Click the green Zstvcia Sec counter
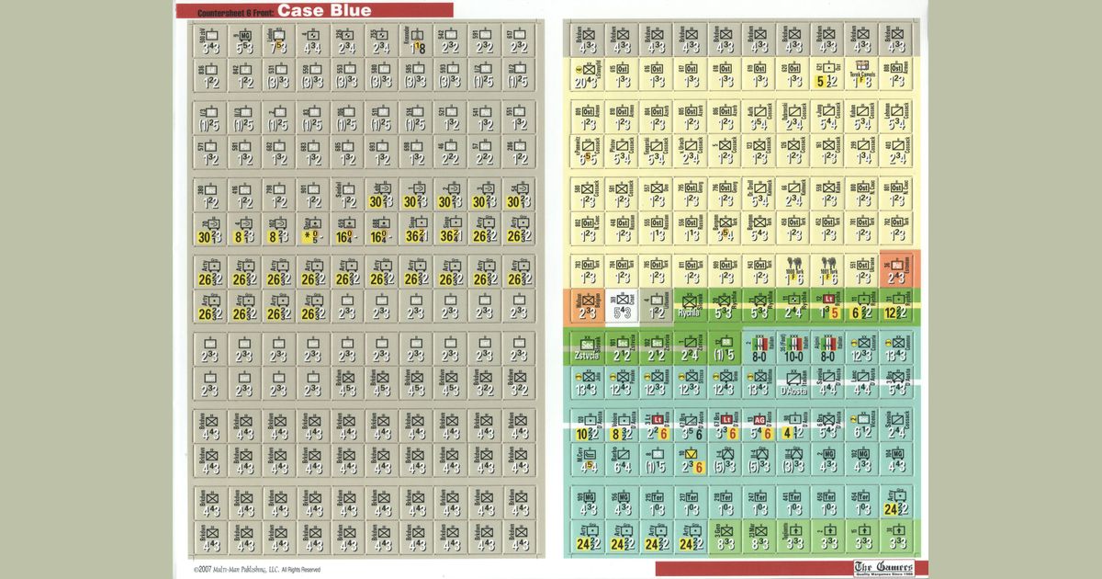Image resolution: width=1102 pixels, height=579 pixels. pyautogui.click(x=588, y=348)
